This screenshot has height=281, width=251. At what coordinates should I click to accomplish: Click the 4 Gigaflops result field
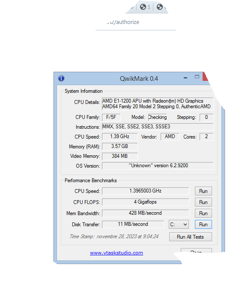point(146,202)
